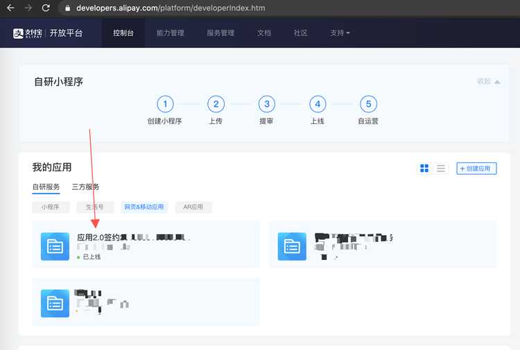Click the browser back arrow
The width and height of the screenshot is (520, 350).
10,8
